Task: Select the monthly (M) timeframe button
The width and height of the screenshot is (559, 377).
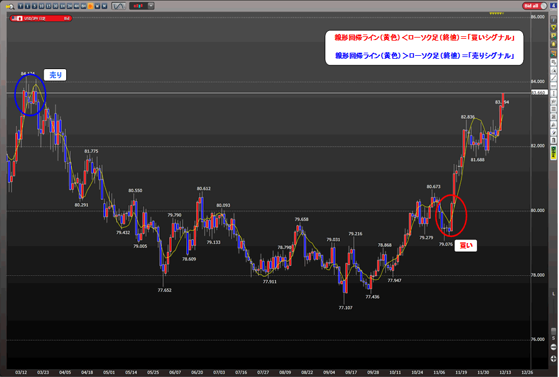Action: (104, 6)
